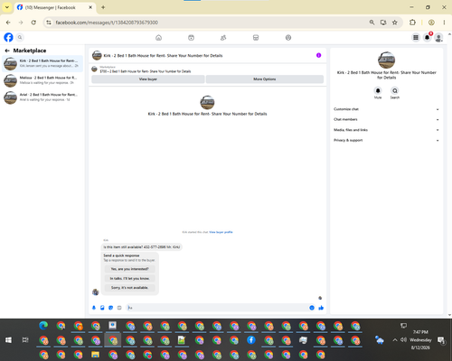Open the Chrome extensions puzzle icon
Viewport: 452px width, 361px height.
click(x=412, y=23)
